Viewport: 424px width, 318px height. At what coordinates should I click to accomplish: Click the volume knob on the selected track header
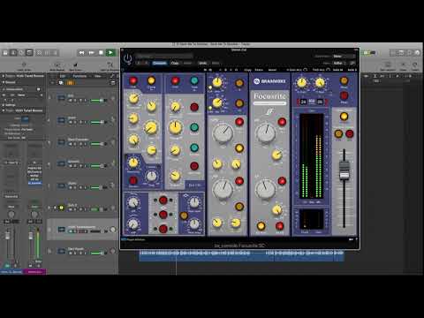point(113,230)
